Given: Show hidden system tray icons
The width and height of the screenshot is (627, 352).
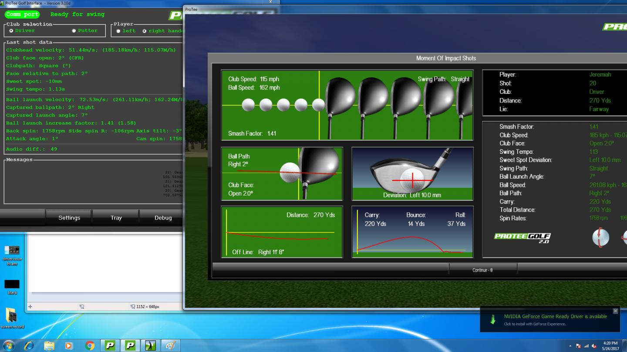Looking at the screenshot, I should (x=570, y=346).
